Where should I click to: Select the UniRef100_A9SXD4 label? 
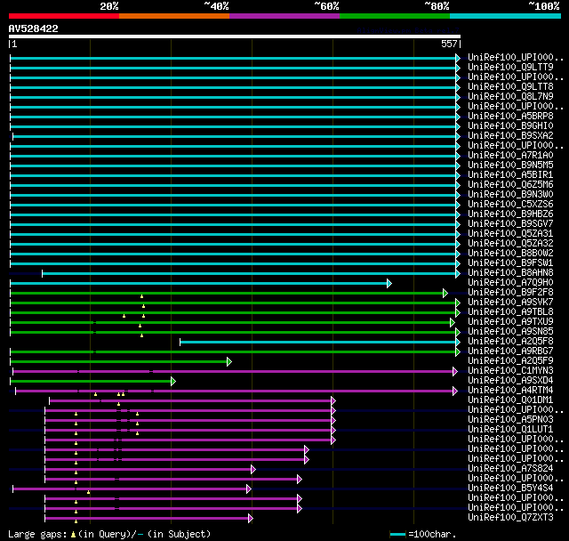pyautogui.click(x=510, y=381)
